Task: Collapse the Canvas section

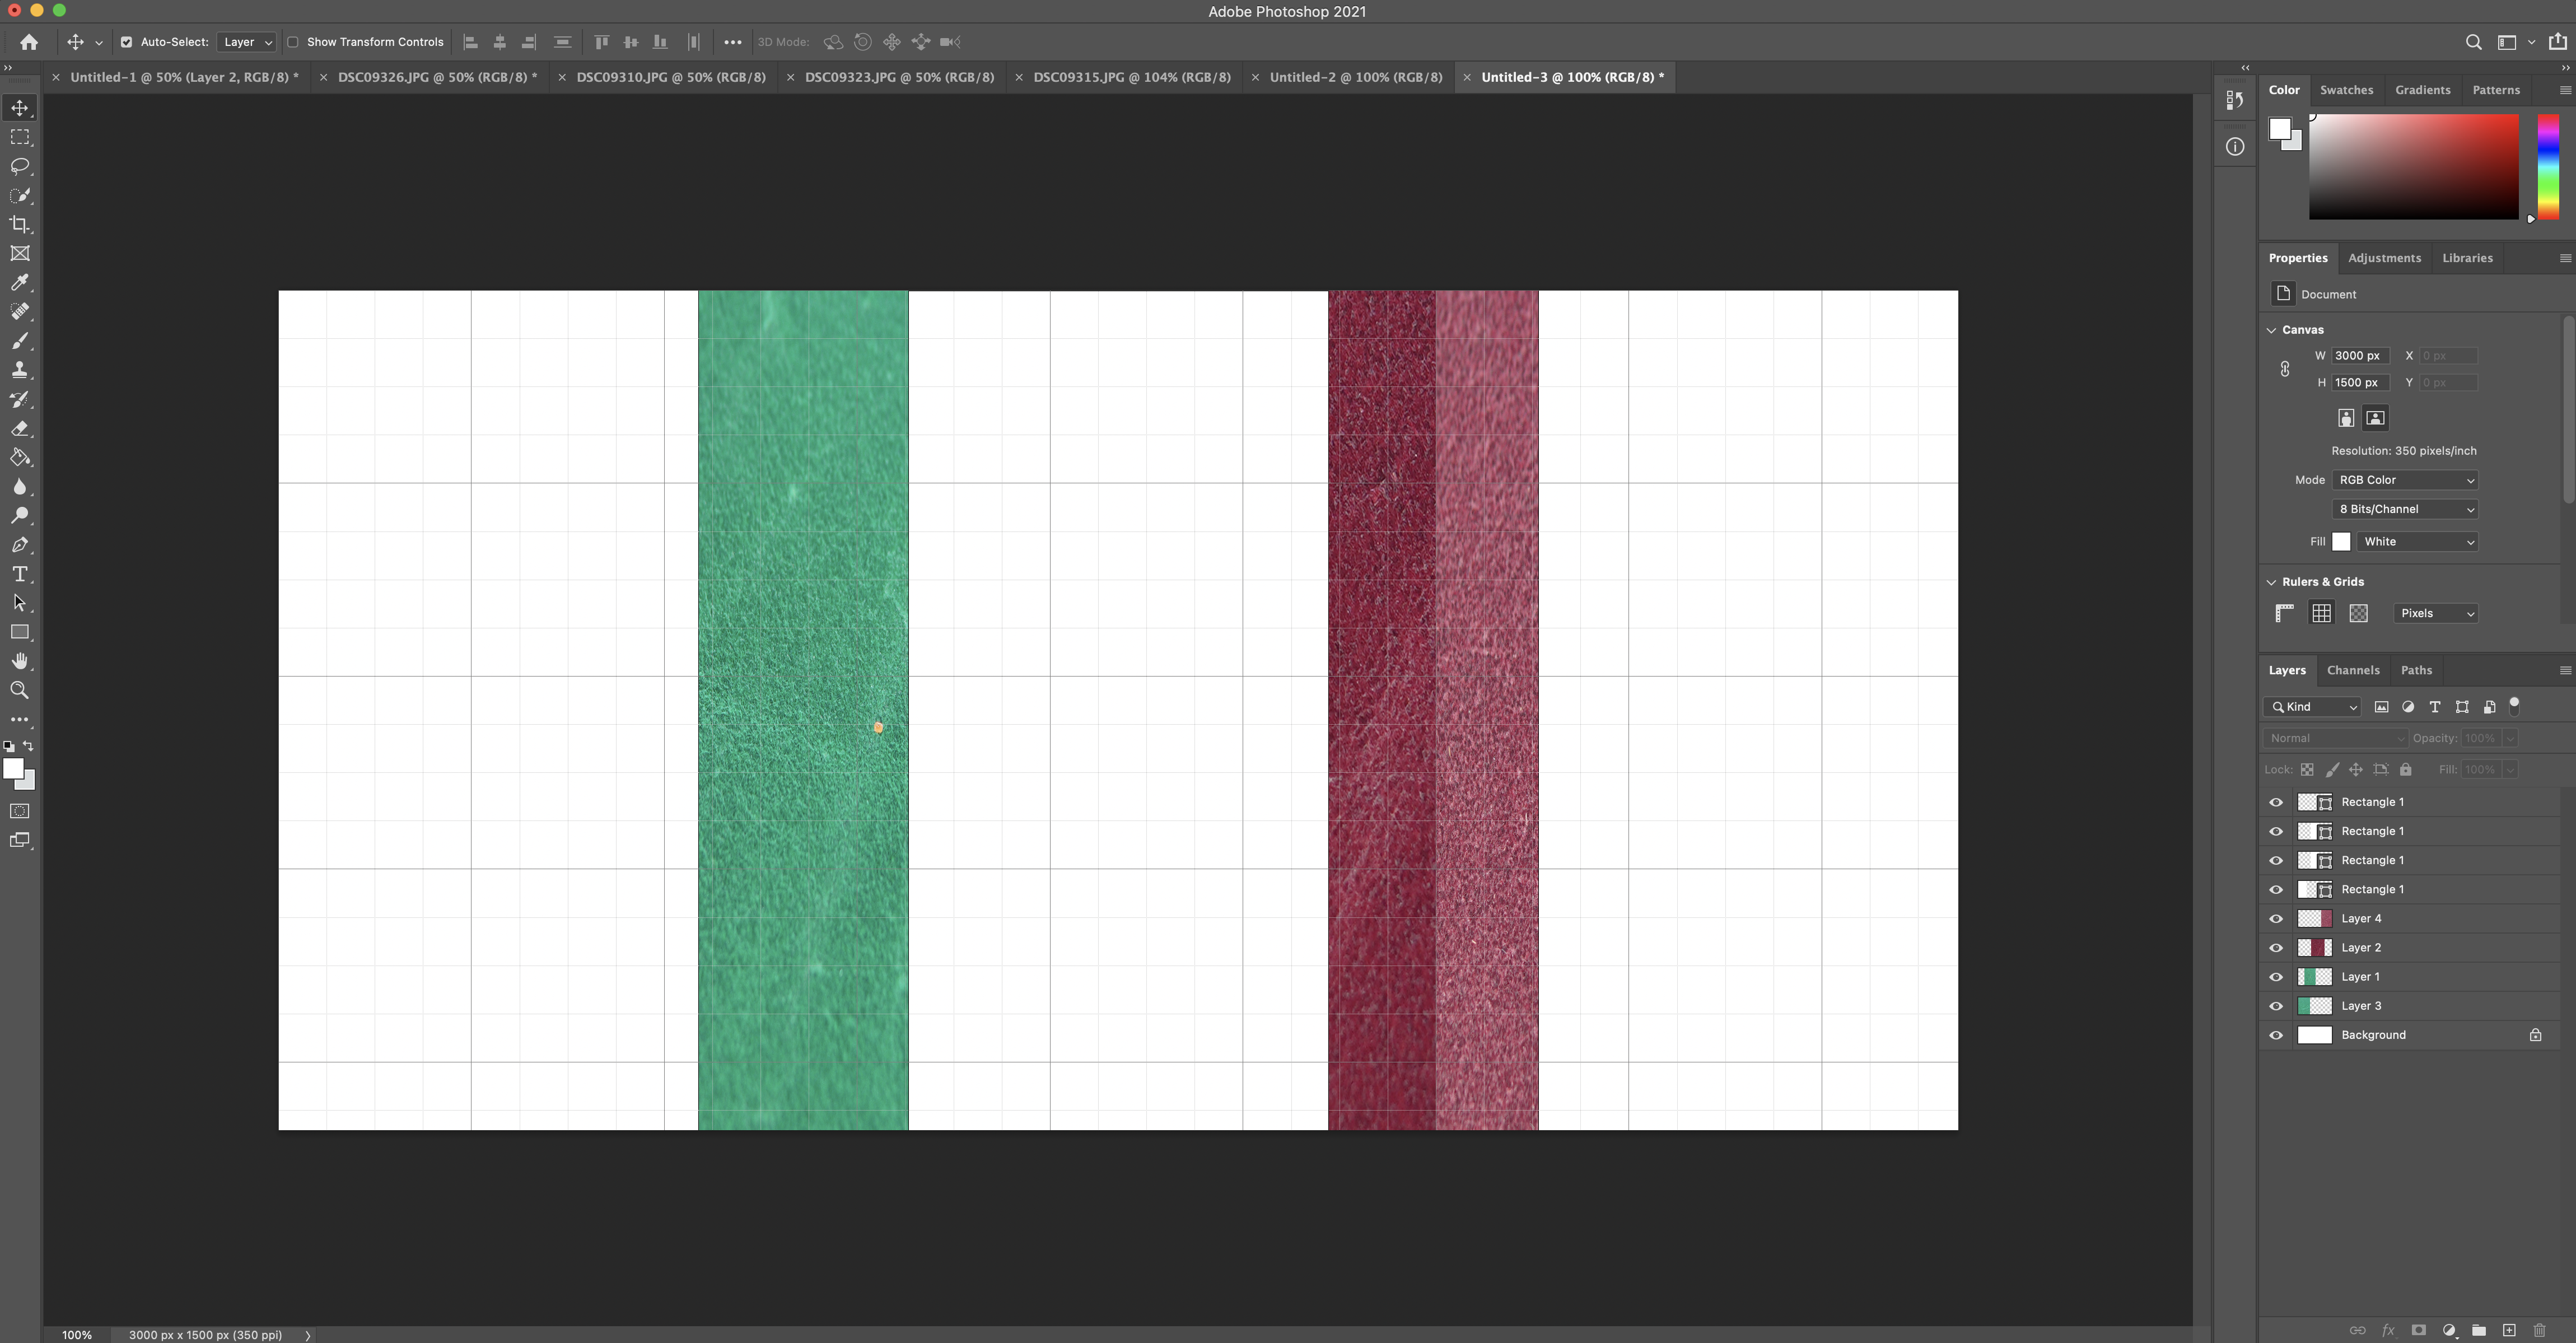Action: pos(2271,329)
